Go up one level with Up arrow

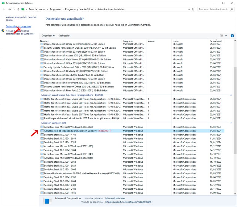click(18, 9)
